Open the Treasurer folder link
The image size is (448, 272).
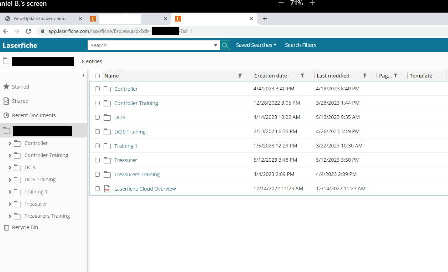coord(125,160)
